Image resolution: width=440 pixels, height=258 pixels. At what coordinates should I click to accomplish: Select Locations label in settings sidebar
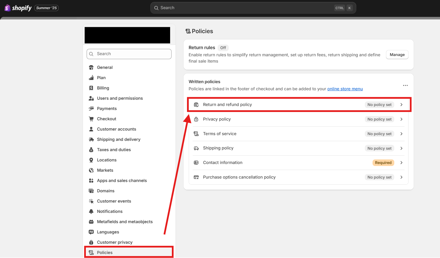click(107, 160)
